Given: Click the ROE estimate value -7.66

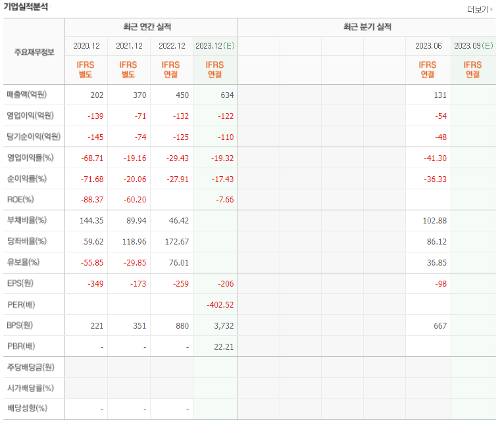Looking at the screenshot, I should pyautogui.click(x=225, y=200).
